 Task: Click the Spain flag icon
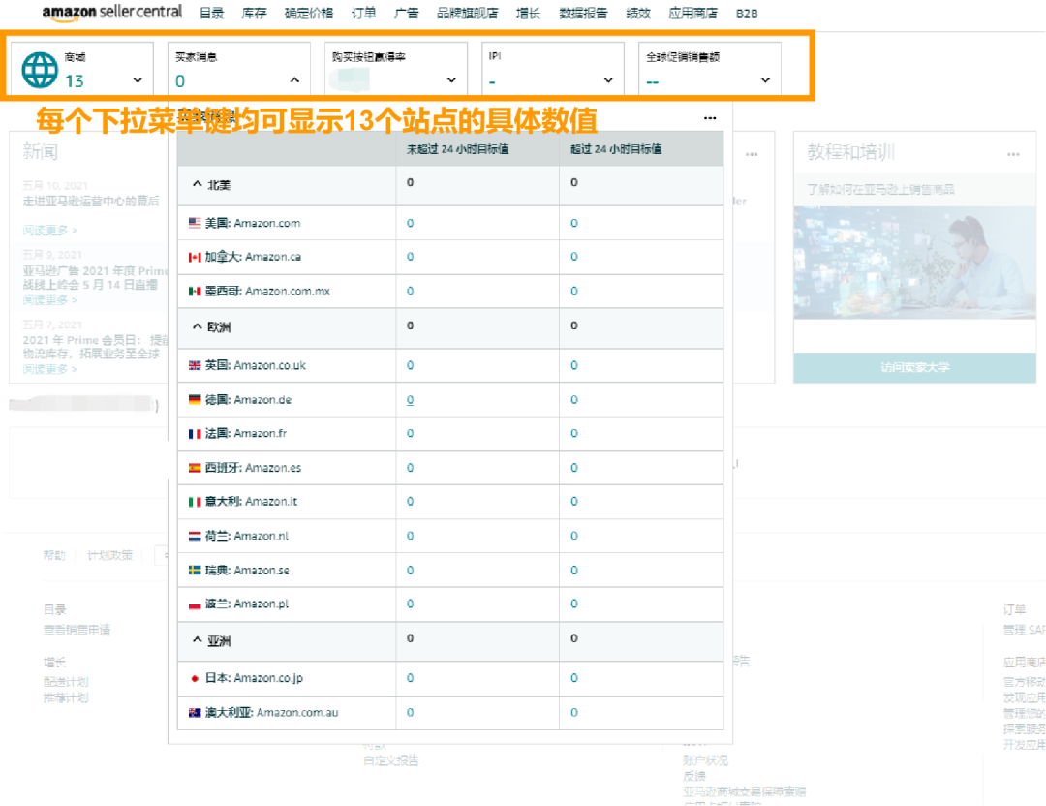[195, 468]
